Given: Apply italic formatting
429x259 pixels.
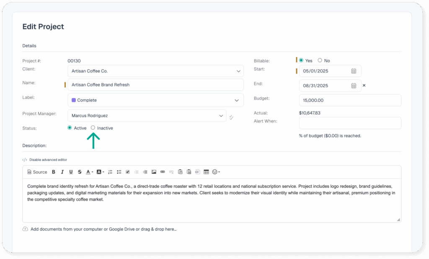Looking at the screenshot, I should tap(62, 172).
